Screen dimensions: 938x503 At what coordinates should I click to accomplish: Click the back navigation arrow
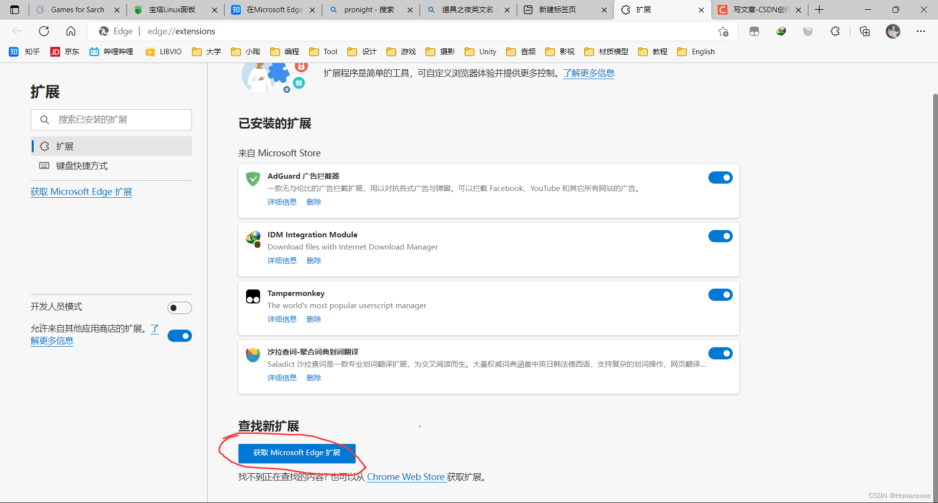pos(17,31)
